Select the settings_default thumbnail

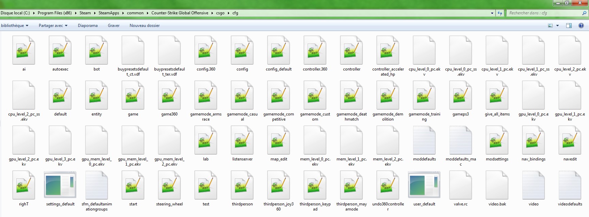point(60,185)
